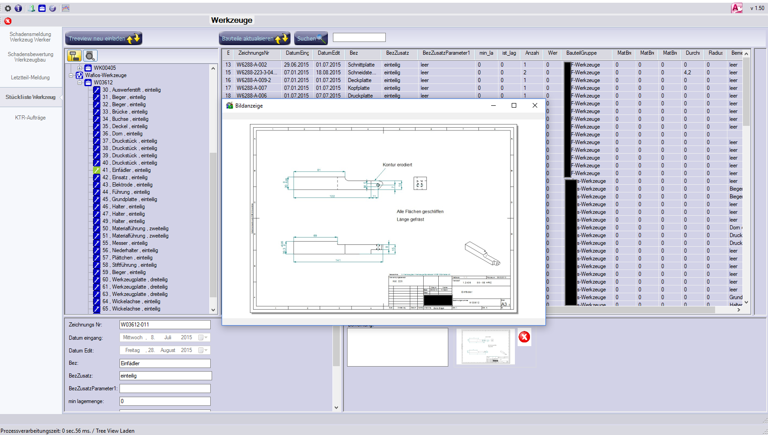Image resolution: width=768 pixels, height=435 pixels.
Task: Collapse the W03612 tree node
Action: click(x=79, y=83)
